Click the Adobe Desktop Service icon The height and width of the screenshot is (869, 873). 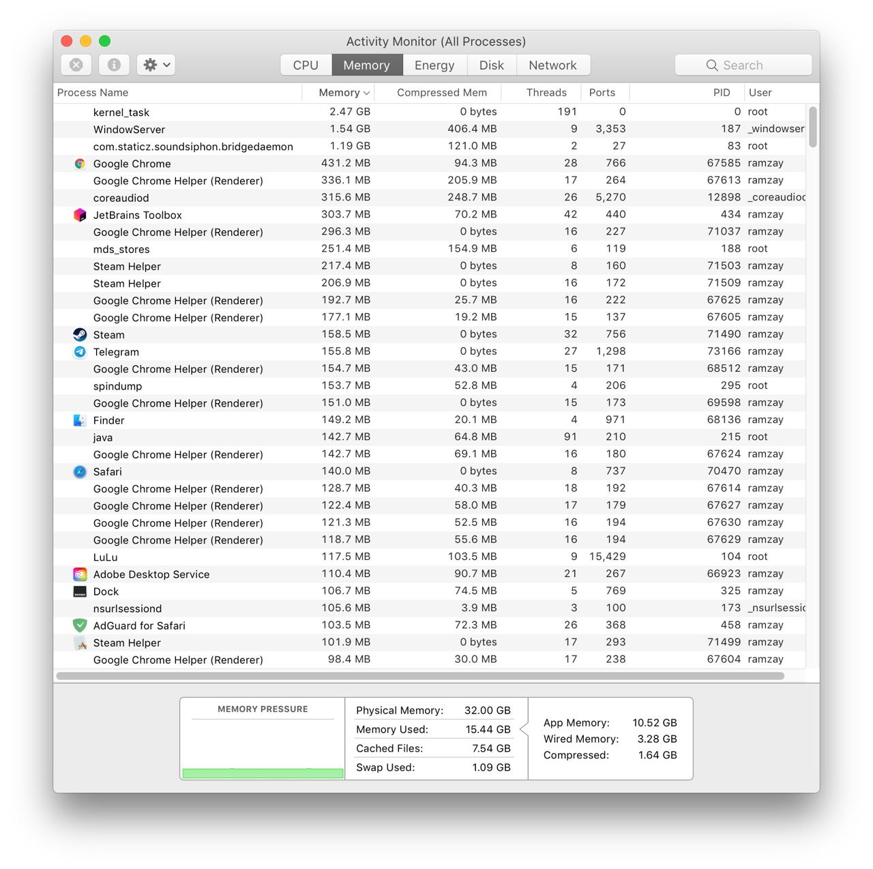[x=80, y=574]
